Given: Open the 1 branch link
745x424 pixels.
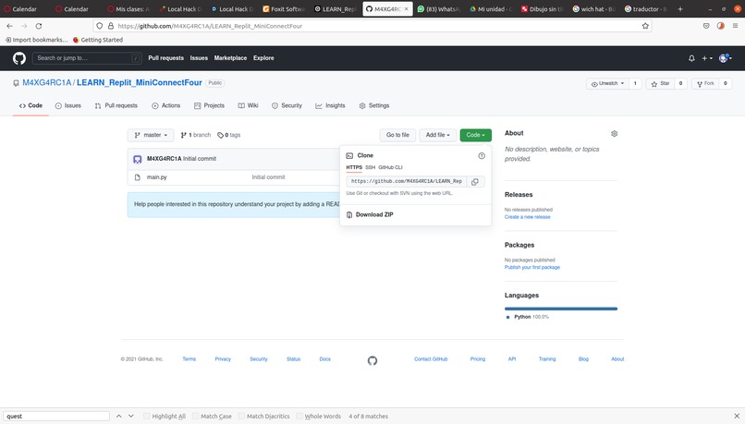Looking at the screenshot, I should click(x=196, y=135).
